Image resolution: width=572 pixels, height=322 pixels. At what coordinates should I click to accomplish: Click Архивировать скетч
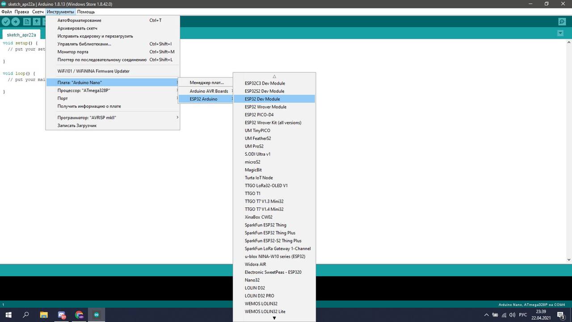tap(113, 28)
